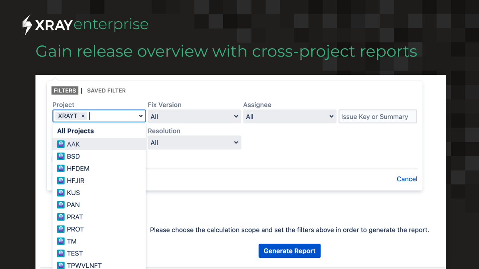This screenshot has width=479, height=269.
Task: Click the KUS project avatar icon
Action: [61, 192]
